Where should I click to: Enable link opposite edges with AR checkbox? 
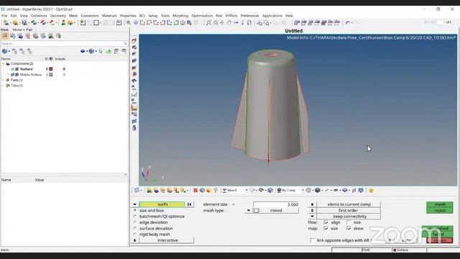coord(312,240)
